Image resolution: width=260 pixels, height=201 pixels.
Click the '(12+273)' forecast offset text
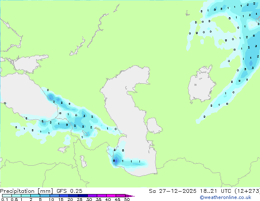pos(247,191)
